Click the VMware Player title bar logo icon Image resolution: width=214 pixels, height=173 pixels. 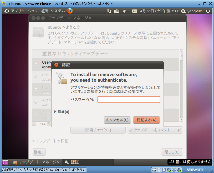pos(4,4)
